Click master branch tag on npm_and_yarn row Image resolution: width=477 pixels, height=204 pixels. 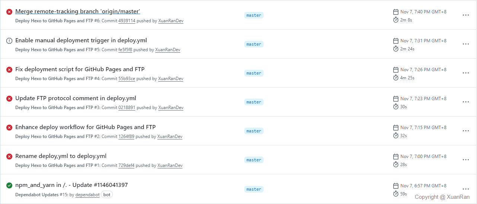(254, 189)
